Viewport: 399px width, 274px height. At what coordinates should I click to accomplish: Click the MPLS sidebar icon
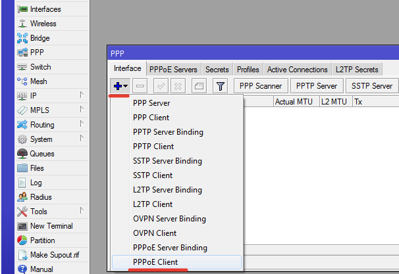[x=22, y=110]
